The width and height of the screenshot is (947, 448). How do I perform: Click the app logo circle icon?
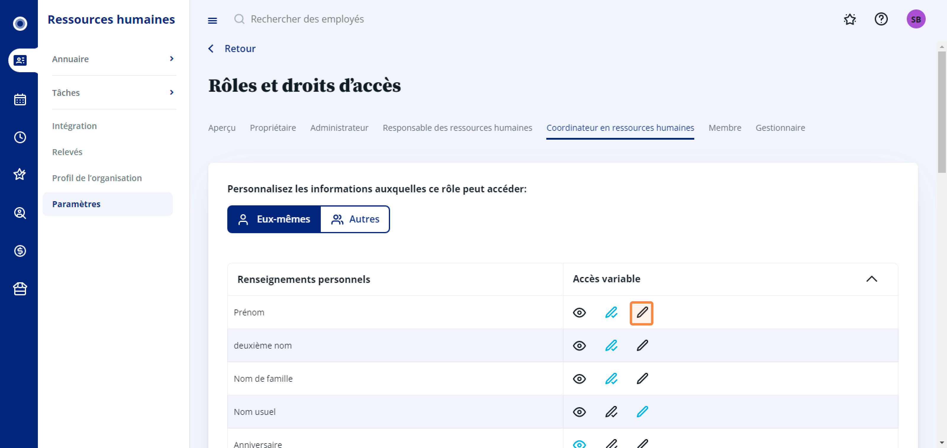coord(20,23)
